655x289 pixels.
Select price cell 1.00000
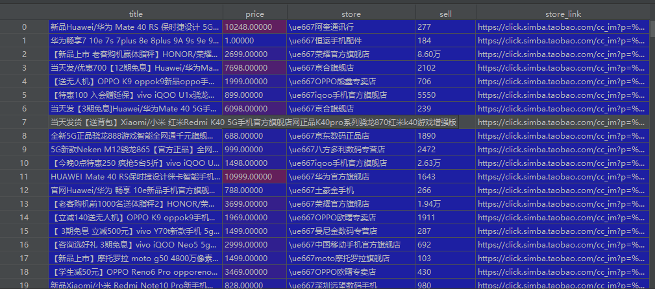255,41
